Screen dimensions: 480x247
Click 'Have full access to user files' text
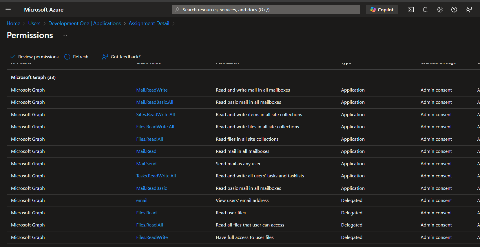[x=245, y=237]
